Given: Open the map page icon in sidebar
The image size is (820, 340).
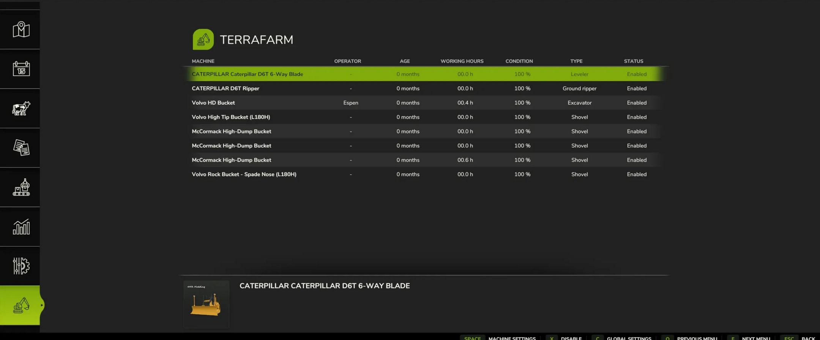Looking at the screenshot, I should 21,30.
